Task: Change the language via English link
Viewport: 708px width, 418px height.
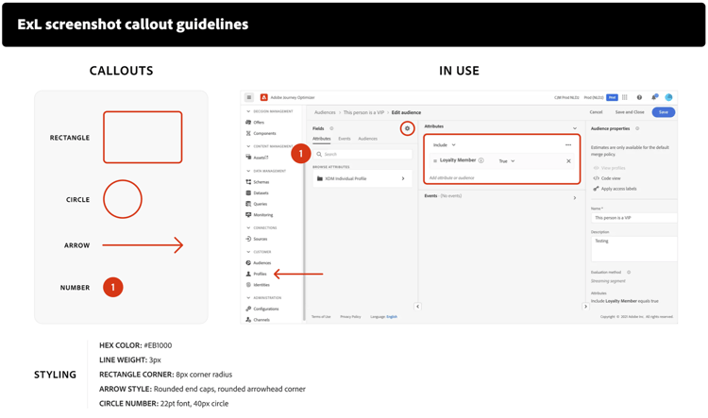Action: coord(392,317)
